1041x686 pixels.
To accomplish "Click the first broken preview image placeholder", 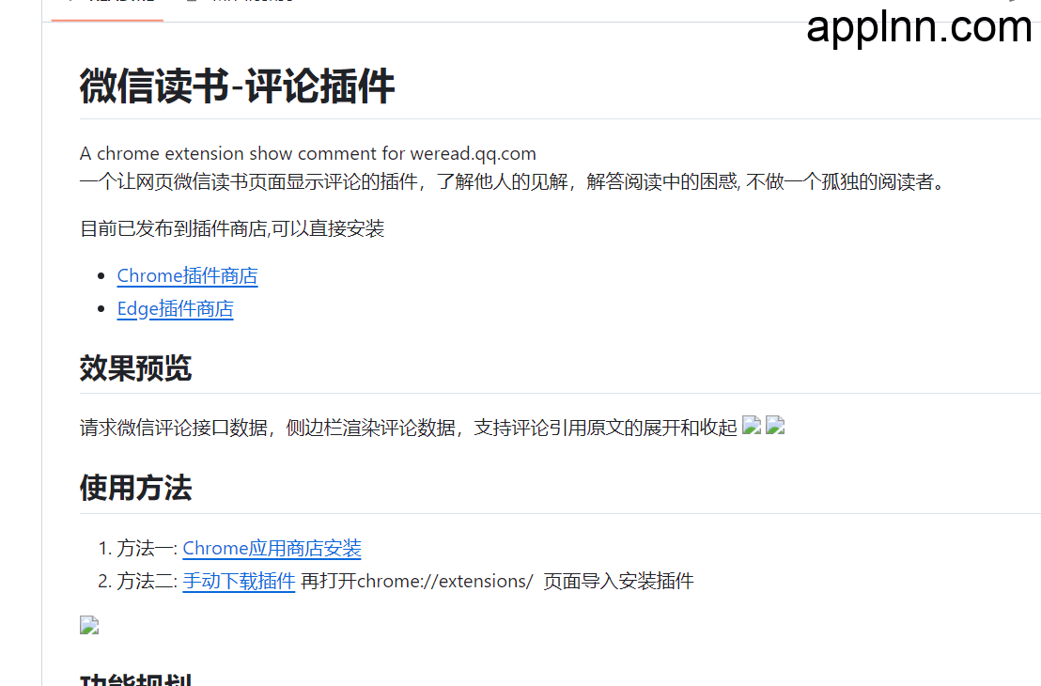I will point(751,425).
